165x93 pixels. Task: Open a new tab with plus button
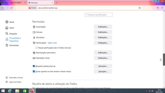point(57,3)
